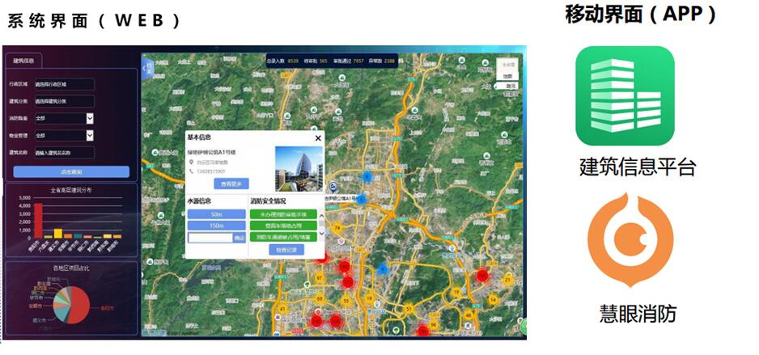Toggle the 路况 traffic layer

point(507,86)
